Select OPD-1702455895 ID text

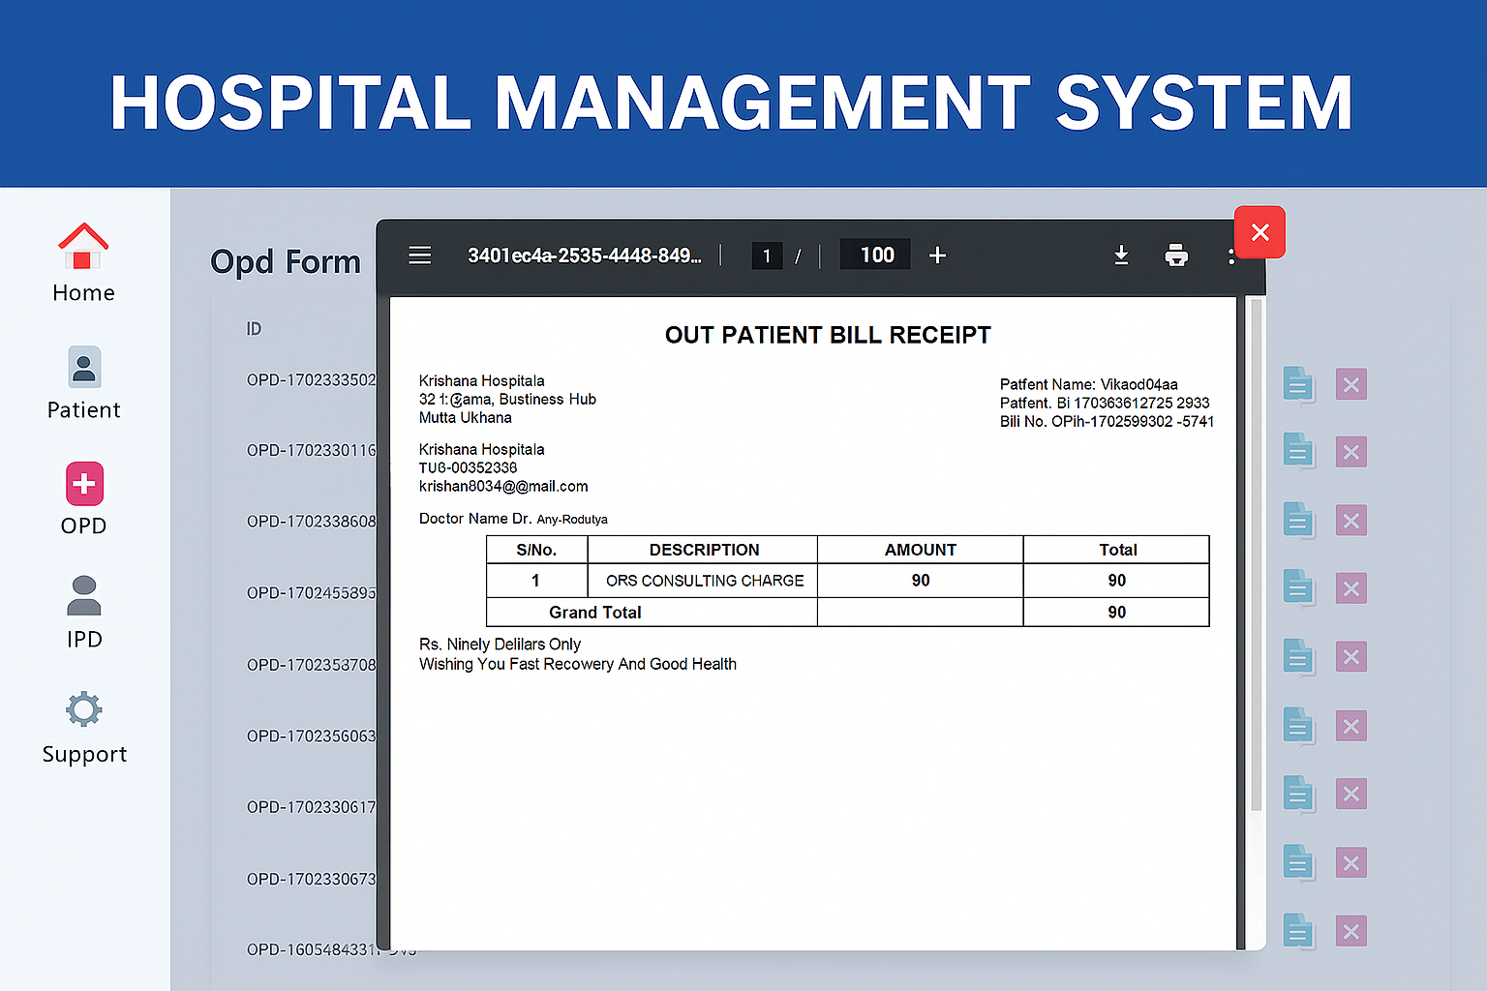coord(311,593)
